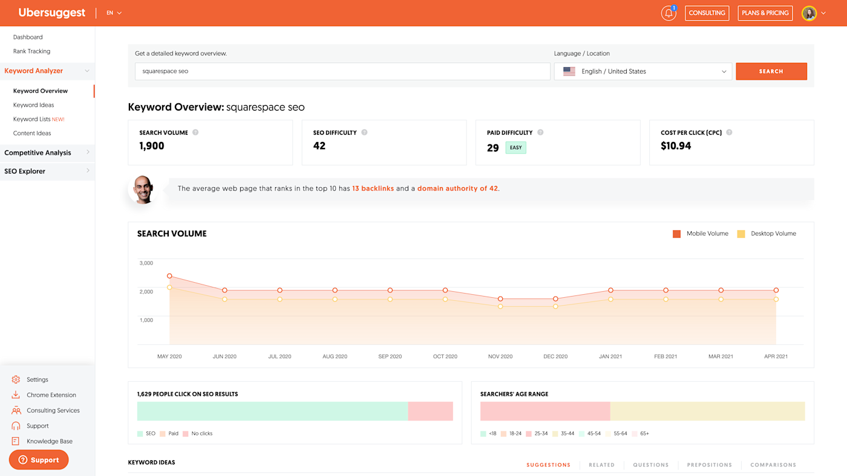Screen dimensions: 847x476
Task: Click the Consulting Services people icon
Action: pyautogui.click(x=16, y=410)
